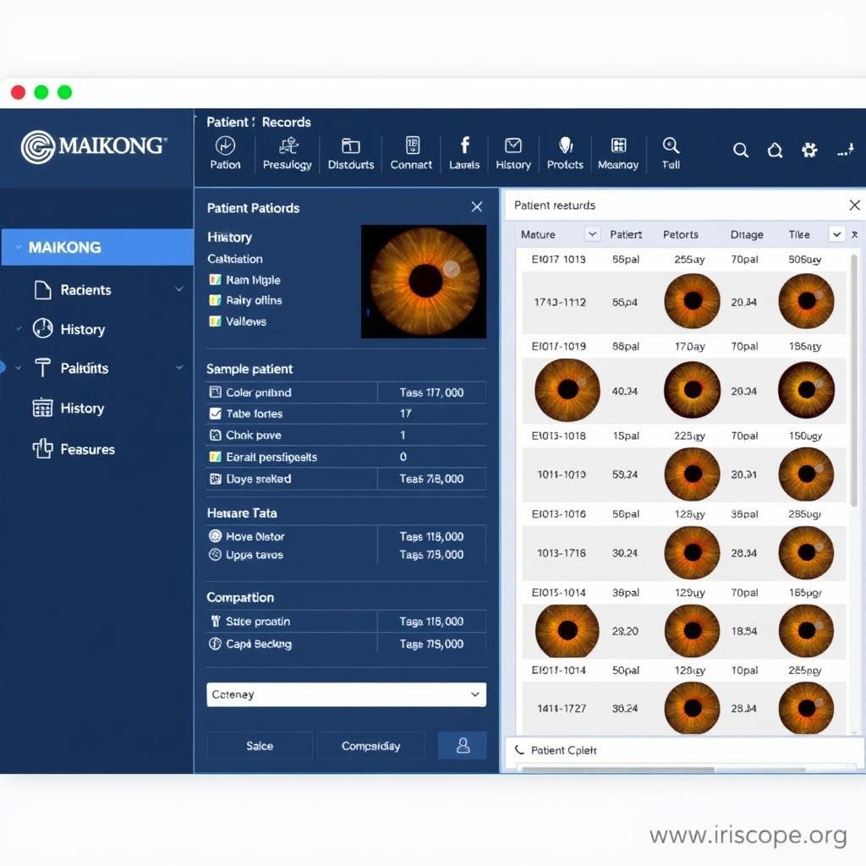Sort by the Patiert column header

[x=626, y=234]
